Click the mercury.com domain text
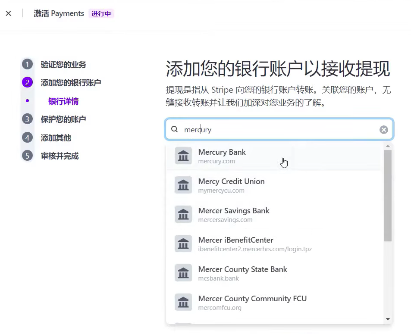The image size is (411, 334). [216, 161]
